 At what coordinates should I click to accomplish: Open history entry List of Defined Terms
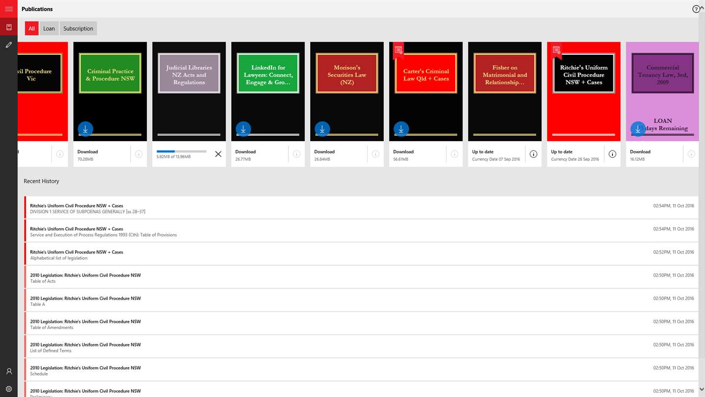[361, 347]
